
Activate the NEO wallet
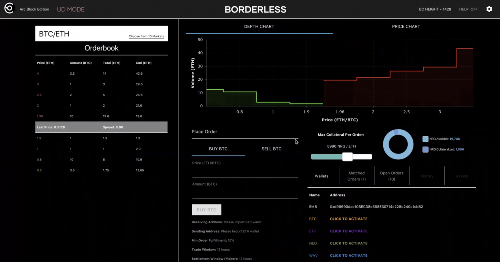pyautogui.click(x=348, y=243)
